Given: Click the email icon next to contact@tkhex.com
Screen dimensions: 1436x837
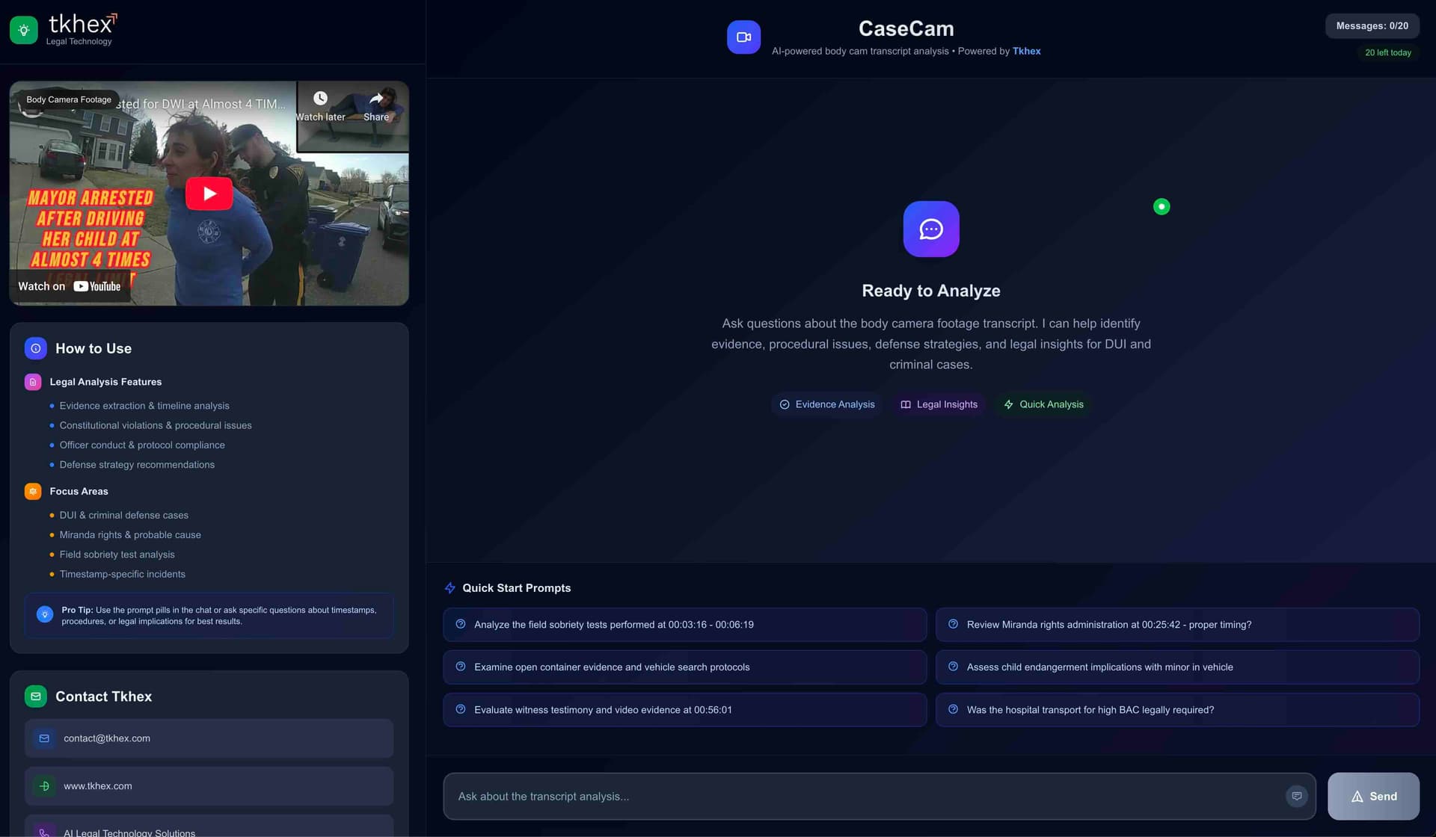Looking at the screenshot, I should pos(43,738).
